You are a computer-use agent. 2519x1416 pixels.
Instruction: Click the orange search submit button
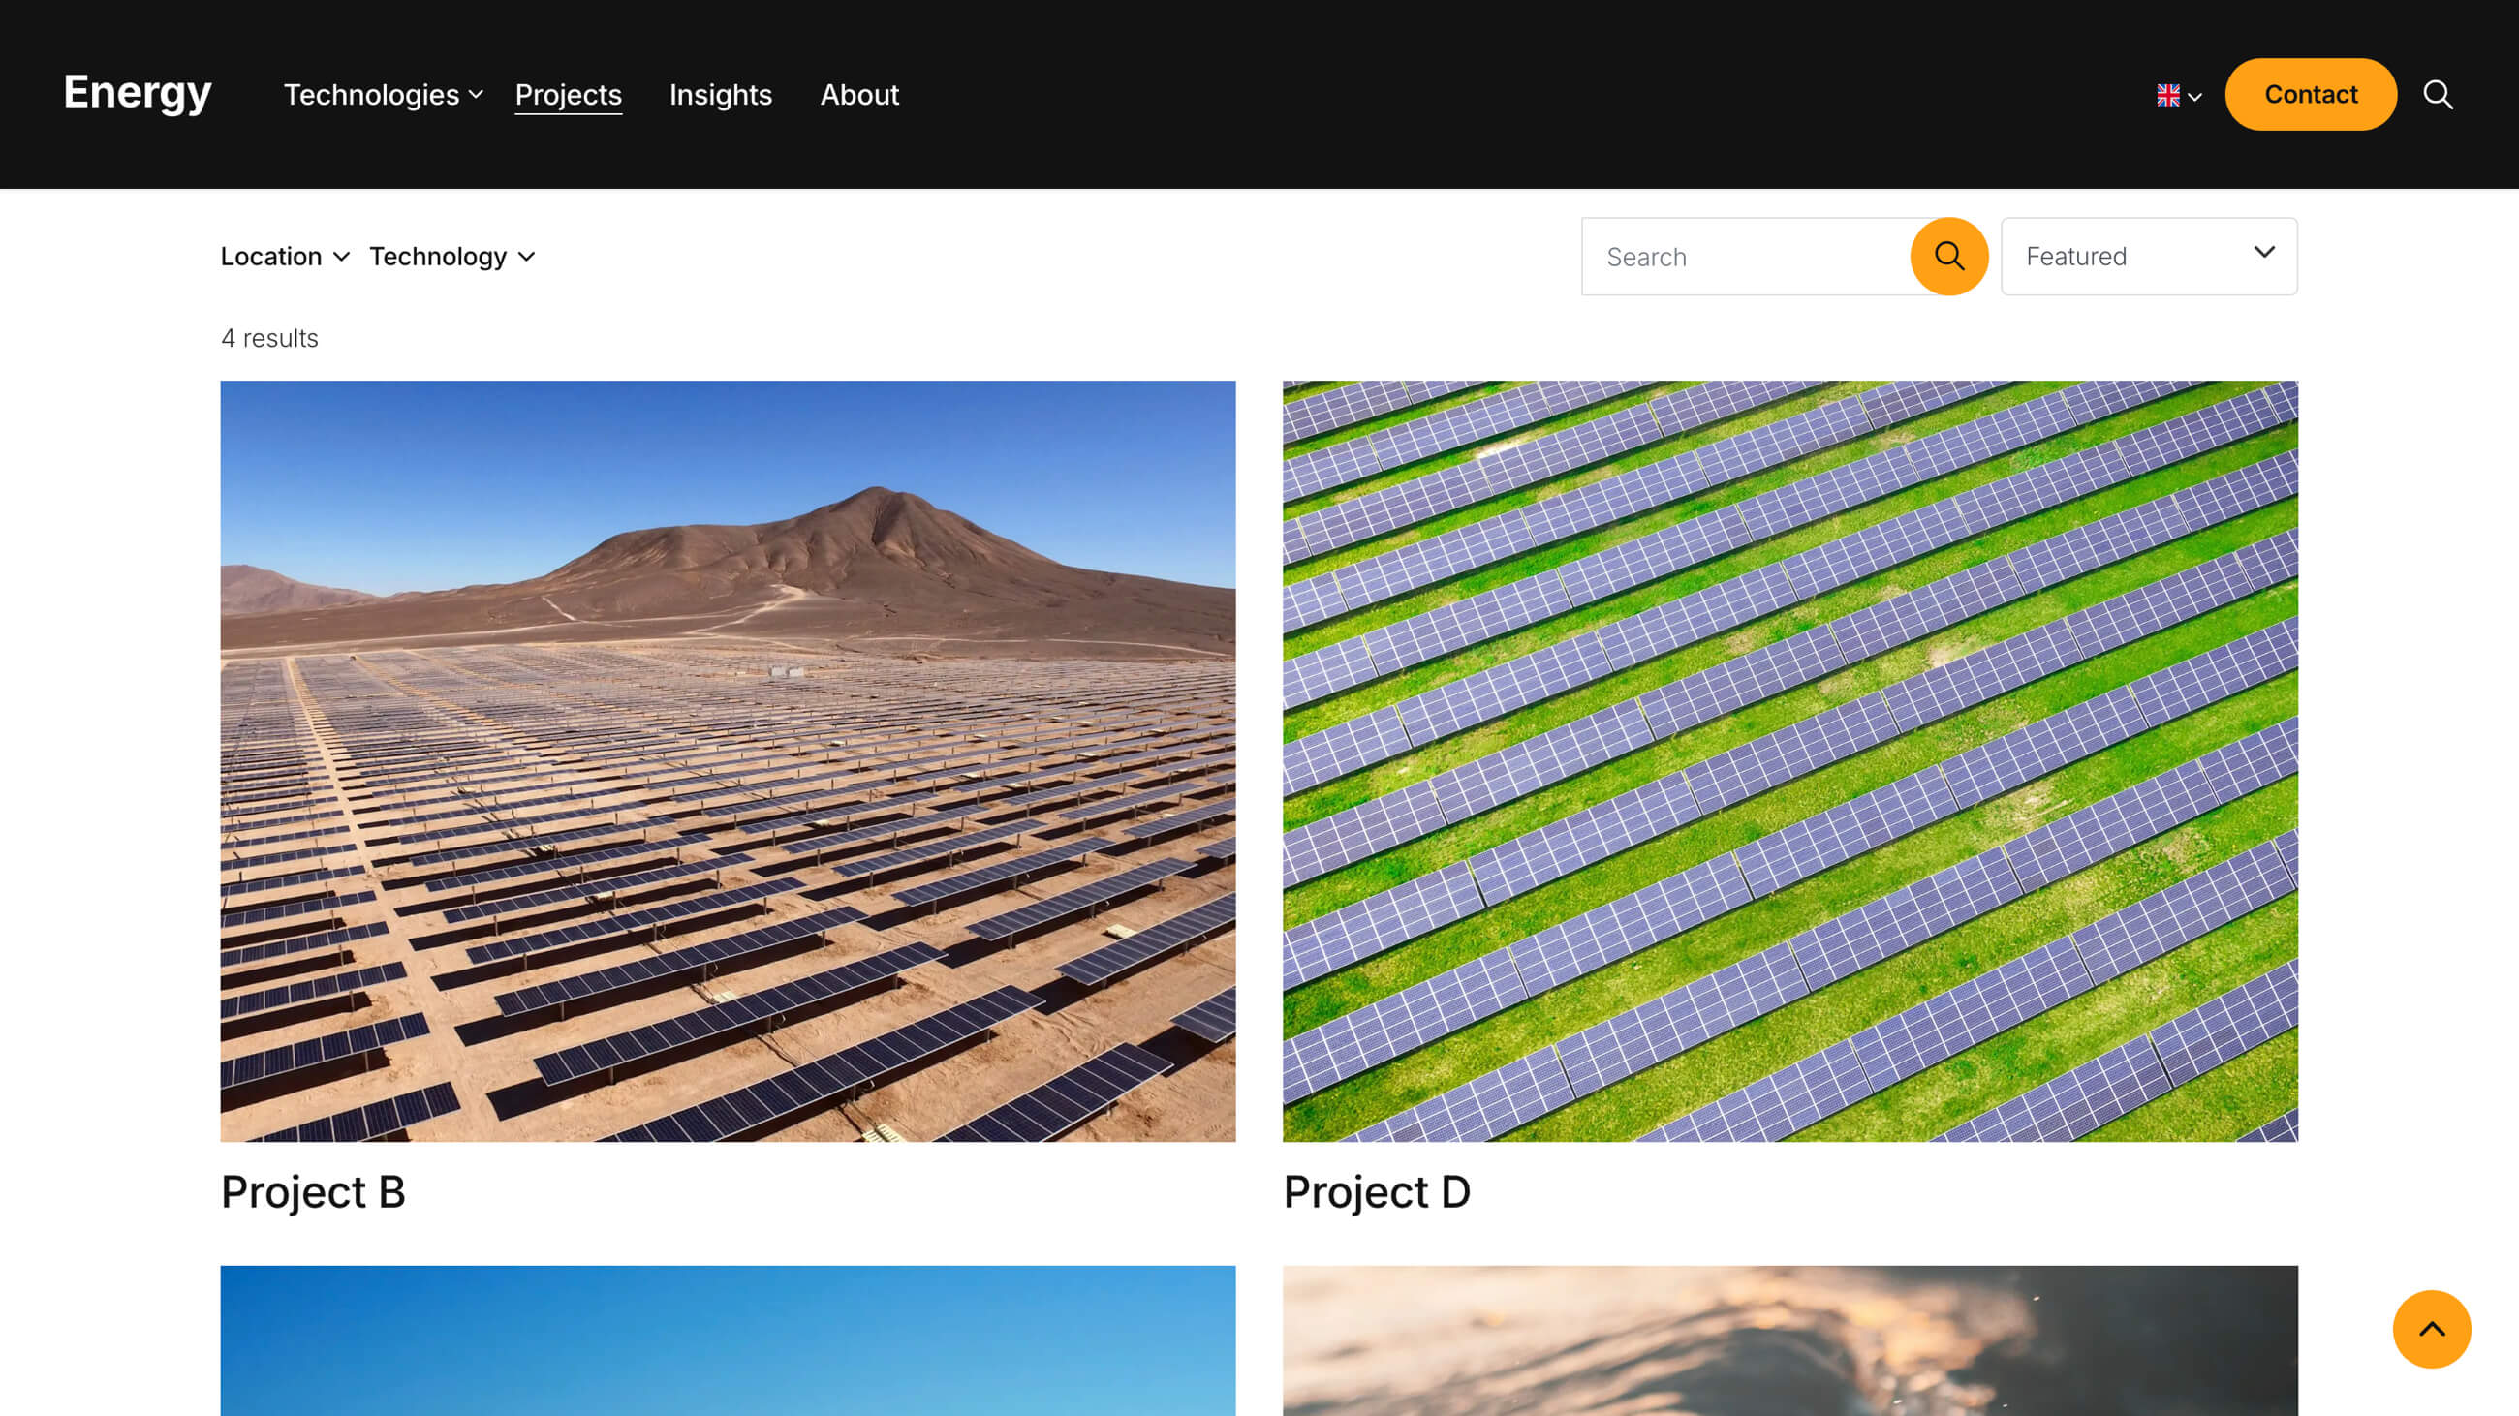coord(1949,256)
